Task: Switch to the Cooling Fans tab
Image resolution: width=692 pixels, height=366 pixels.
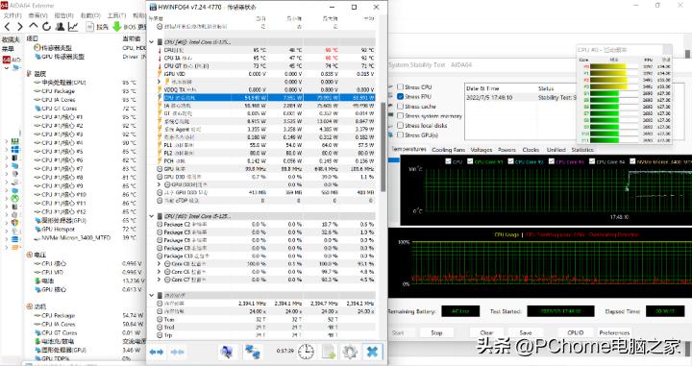Action: (449, 150)
